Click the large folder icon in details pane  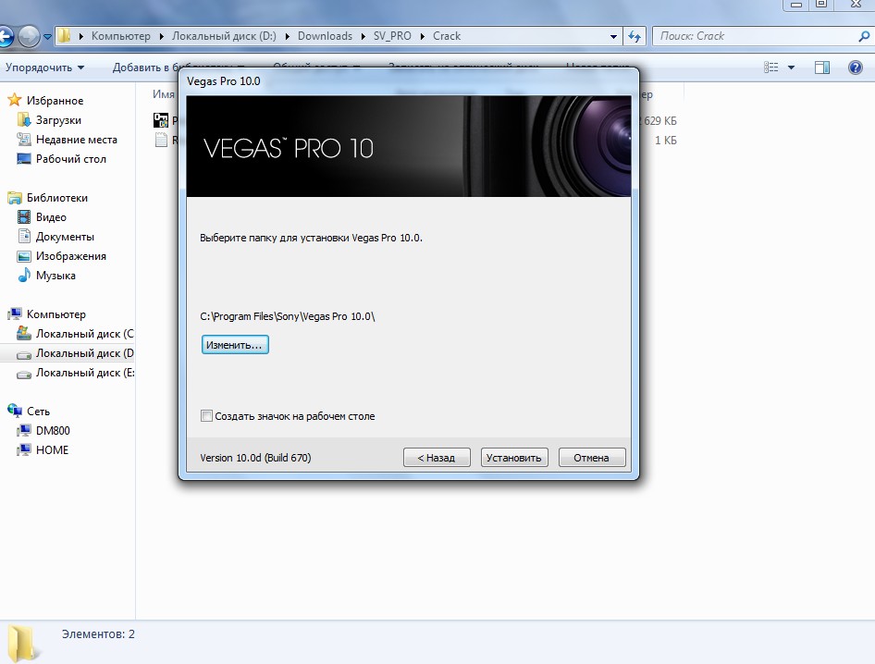coord(23,644)
